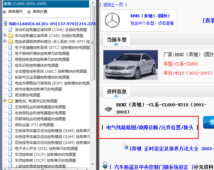This screenshot has height=170, width=214.
Task: Click 菜单折叠 to collapse all menus
Action: pos(40,12)
